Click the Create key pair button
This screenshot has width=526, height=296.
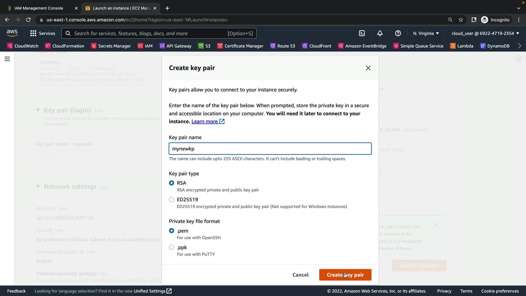[x=345, y=275]
